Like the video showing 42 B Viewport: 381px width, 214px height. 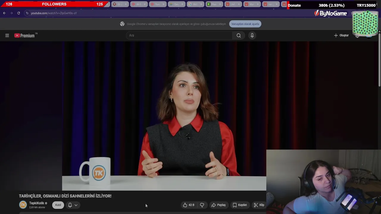click(188, 205)
